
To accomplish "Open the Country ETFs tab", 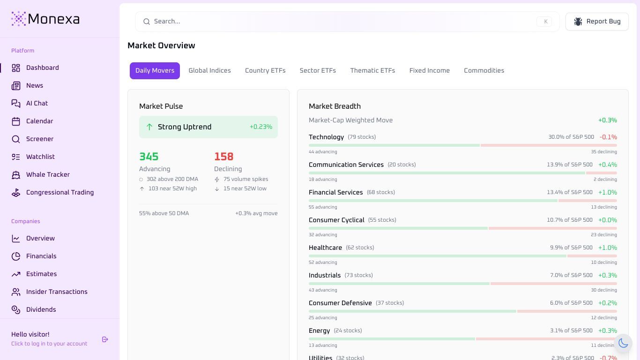I will (265, 71).
